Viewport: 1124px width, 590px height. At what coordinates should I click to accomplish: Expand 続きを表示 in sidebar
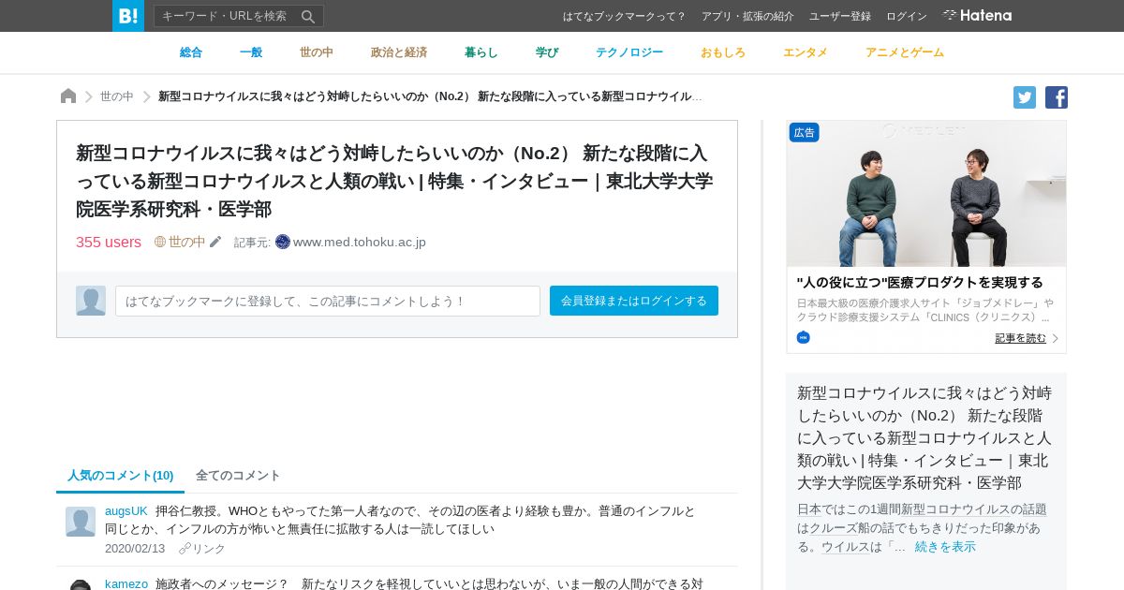click(x=945, y=546)
